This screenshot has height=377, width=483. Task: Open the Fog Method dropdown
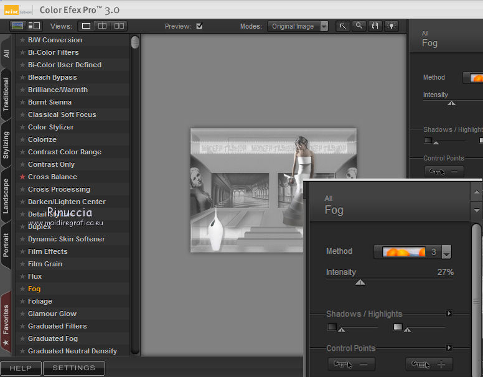tap(446, 252)
